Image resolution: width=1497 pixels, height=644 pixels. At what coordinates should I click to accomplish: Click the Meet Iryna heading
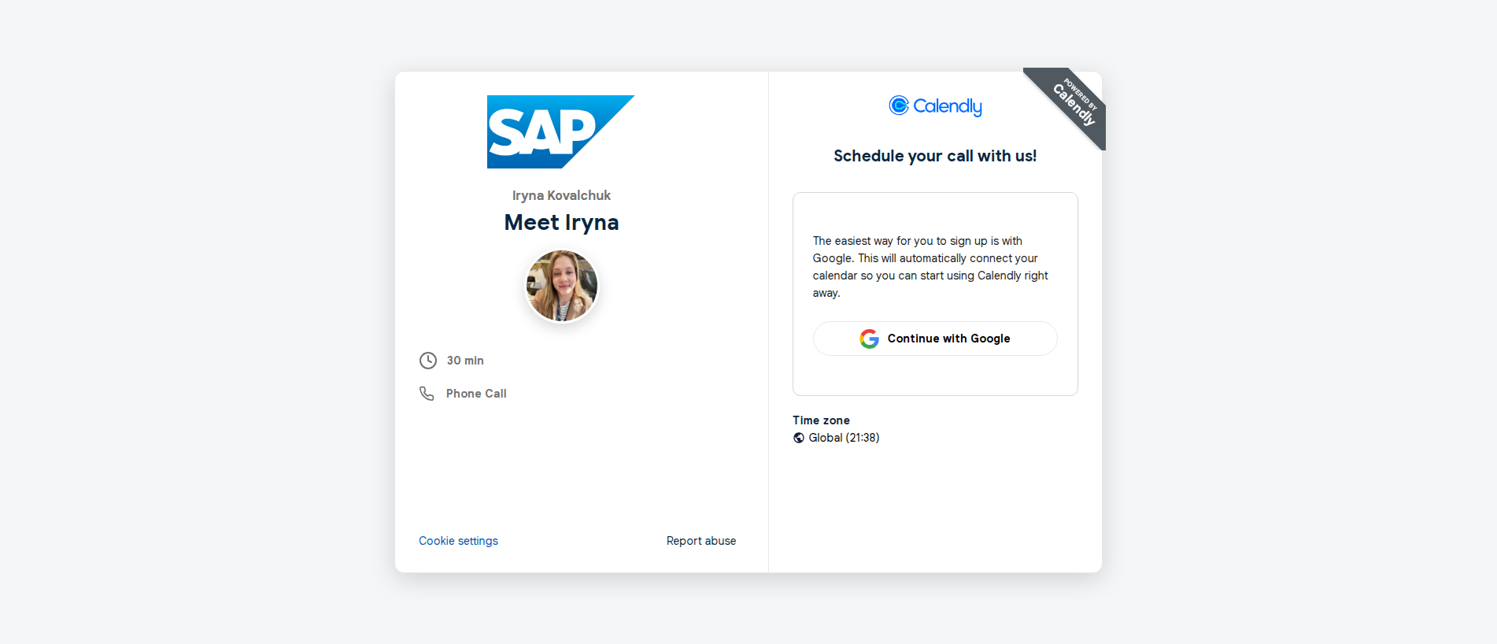(561, 223)
